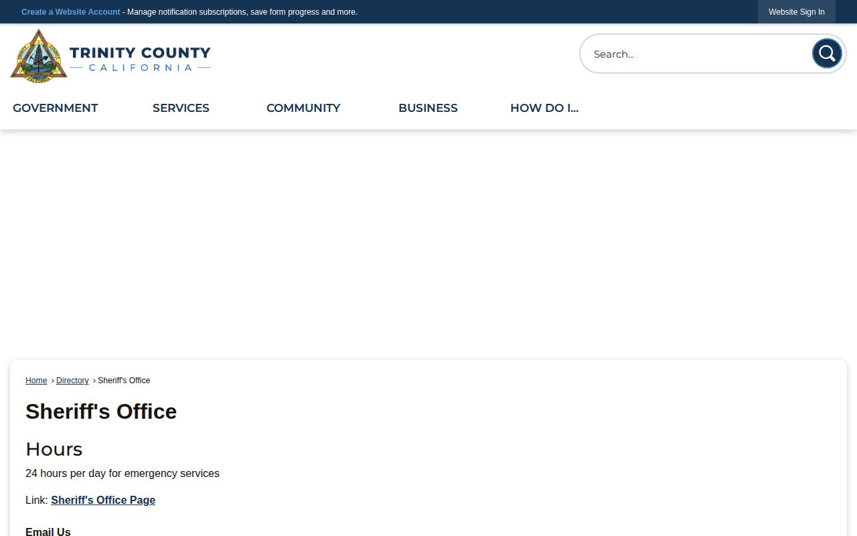The image size is (857, 536).
Task: Open the How Do I... menu
Action: tap(544, 108)
